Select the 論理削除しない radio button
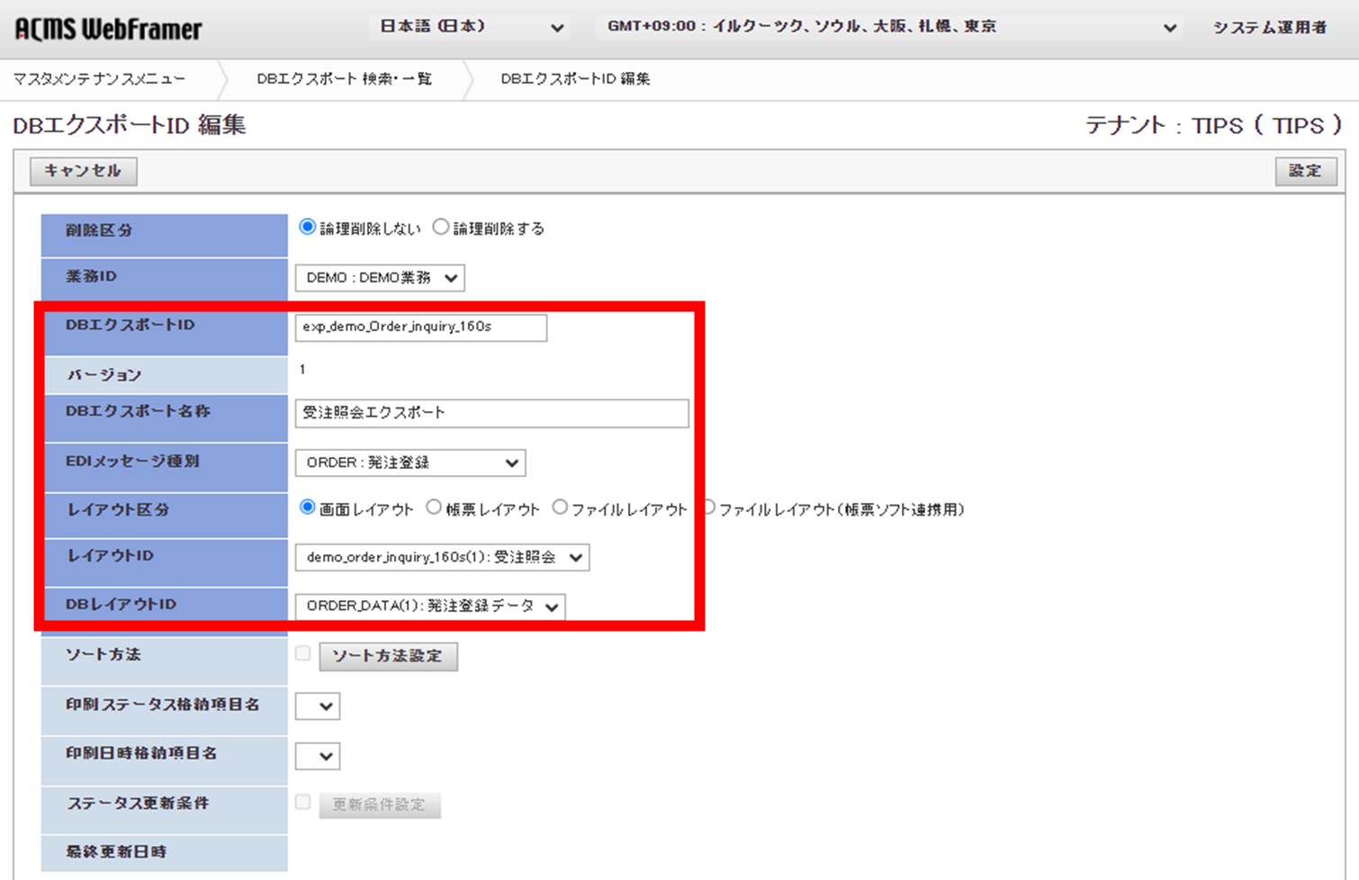 click(307, 227)
